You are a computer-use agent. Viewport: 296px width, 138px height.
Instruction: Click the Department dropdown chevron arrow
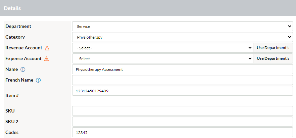click(x=289, y=26)
